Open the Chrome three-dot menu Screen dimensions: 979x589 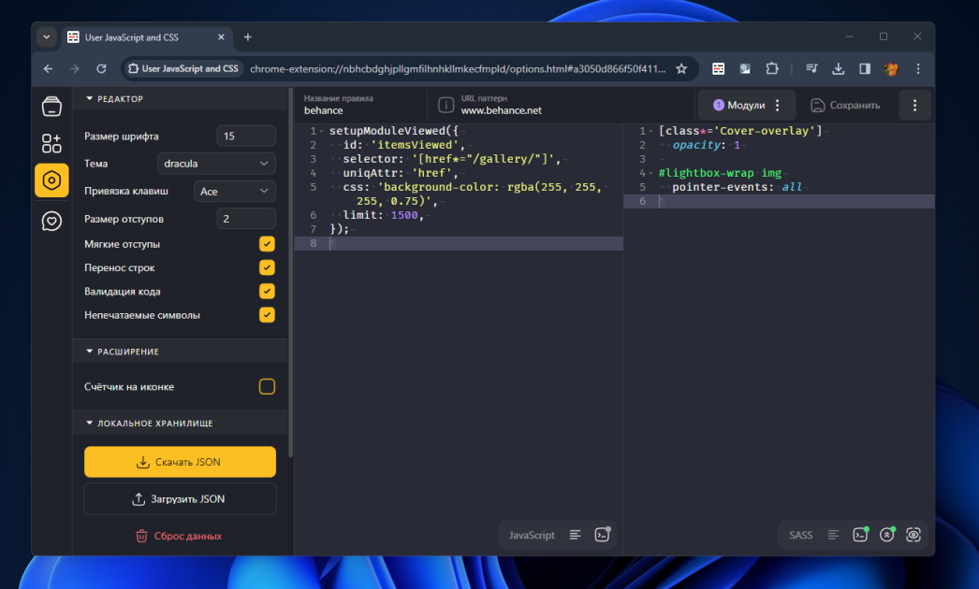[x=918, y=68]
